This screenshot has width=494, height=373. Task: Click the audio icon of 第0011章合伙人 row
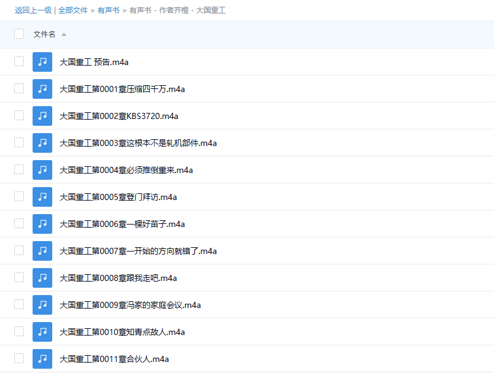tap(42, 359)
